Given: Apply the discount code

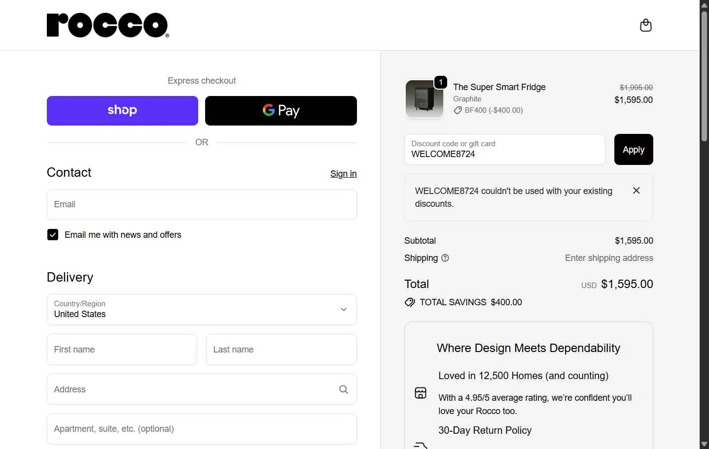Looking at the screenshot, I should [634, 150].
